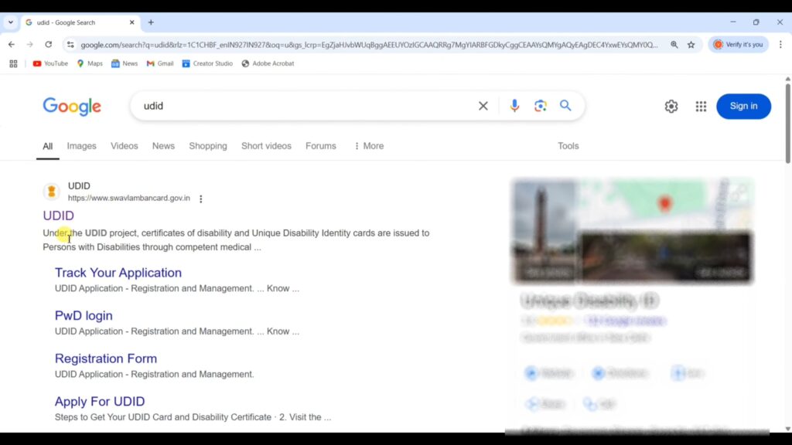The image size is (792, 445).
Task: Start a voice search with the microphone
Action: tap(514, 106)
